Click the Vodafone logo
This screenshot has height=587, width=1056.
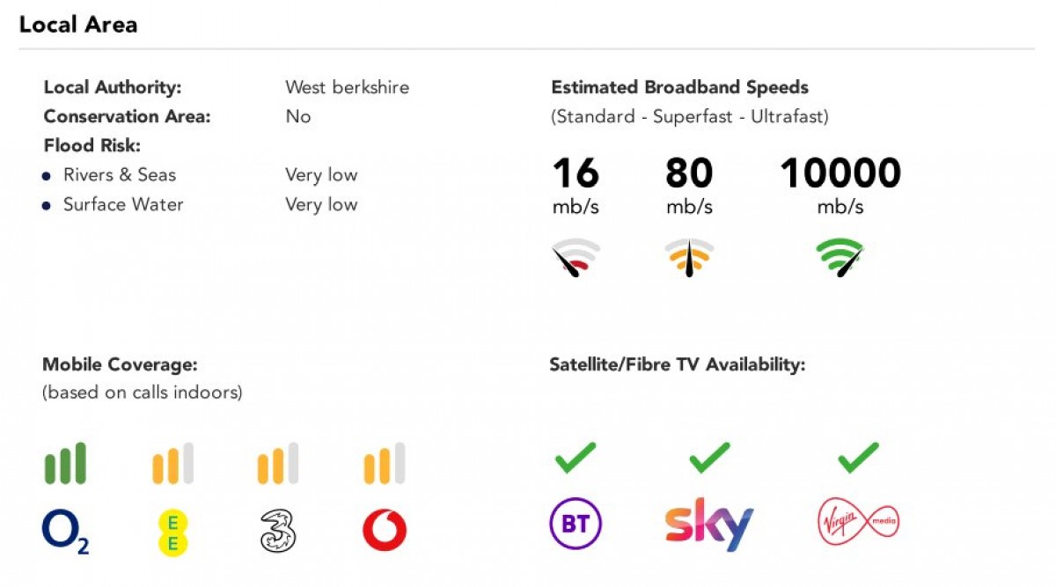[385, 532]
